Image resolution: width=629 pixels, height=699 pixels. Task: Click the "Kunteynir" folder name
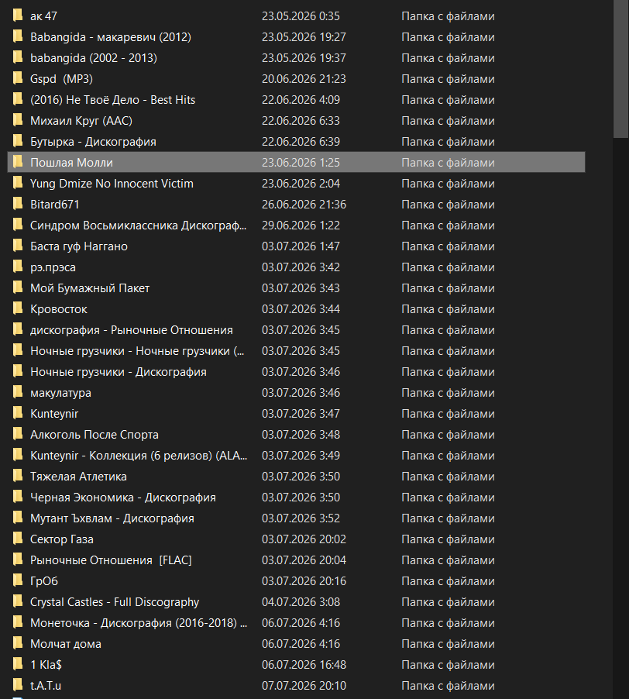tap(54, 414)
